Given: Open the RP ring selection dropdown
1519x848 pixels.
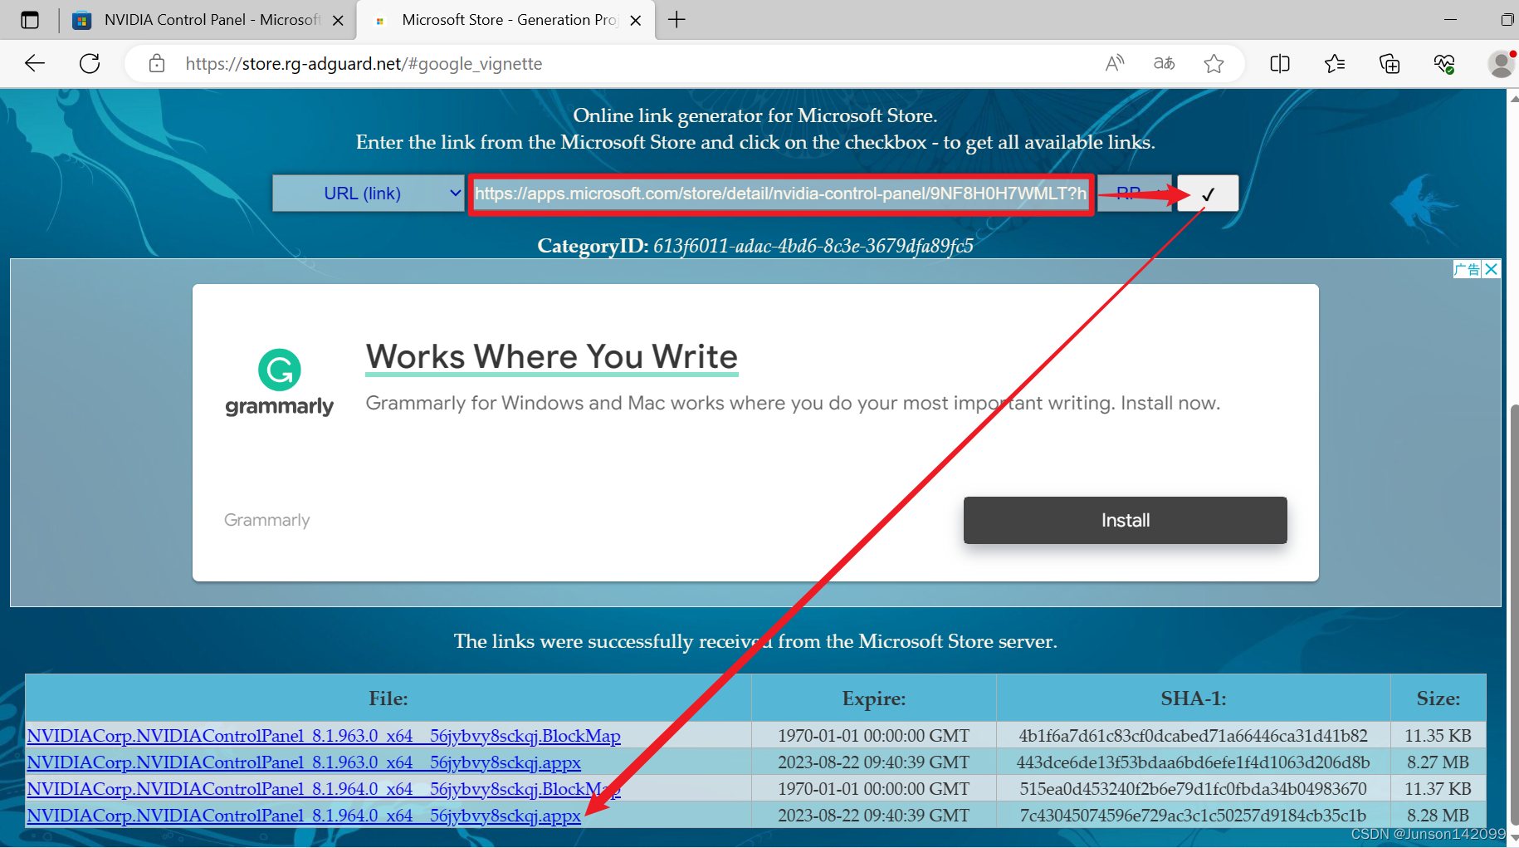Looking at the screenshot, I should click(1135, 194).
